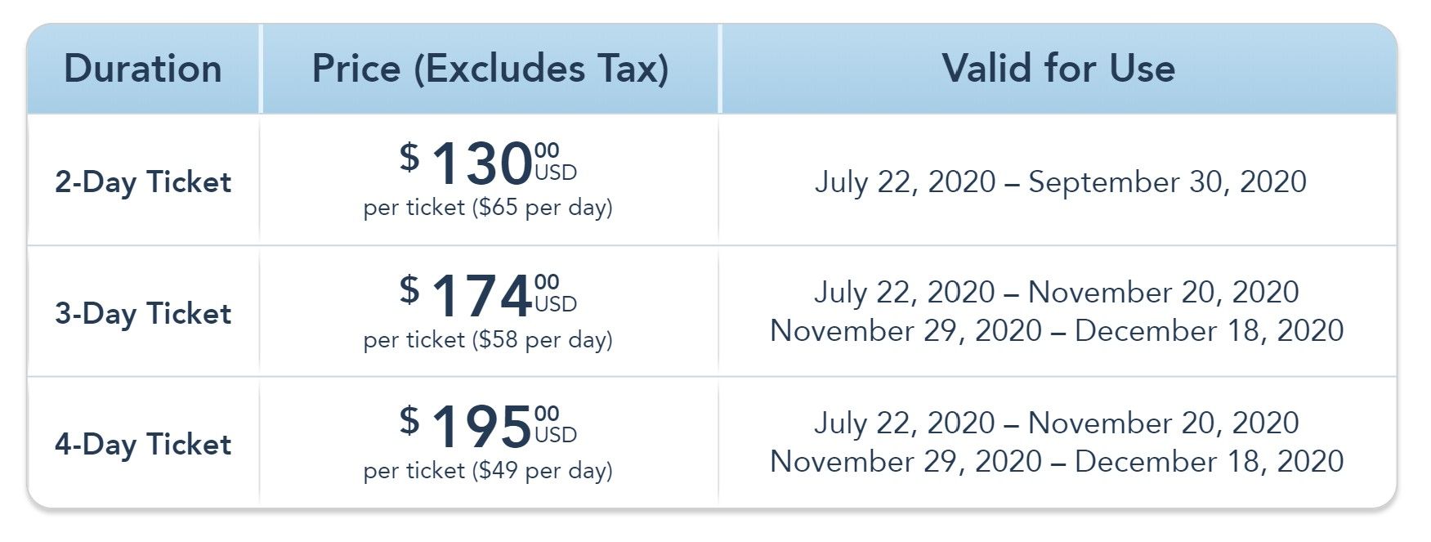Click 3-Day November 29 – December 18 range
1431x542 pixels.
coord(1056,330)
